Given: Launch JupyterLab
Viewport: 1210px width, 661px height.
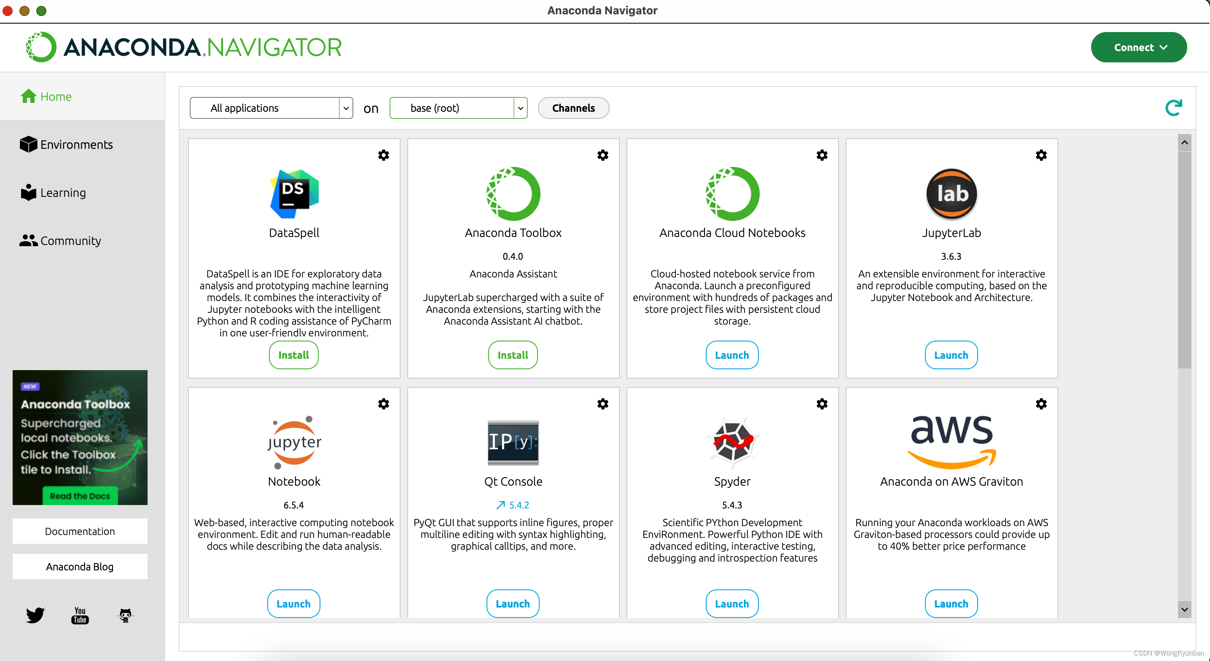Looking at the screenshot, I should click(951, 355).
